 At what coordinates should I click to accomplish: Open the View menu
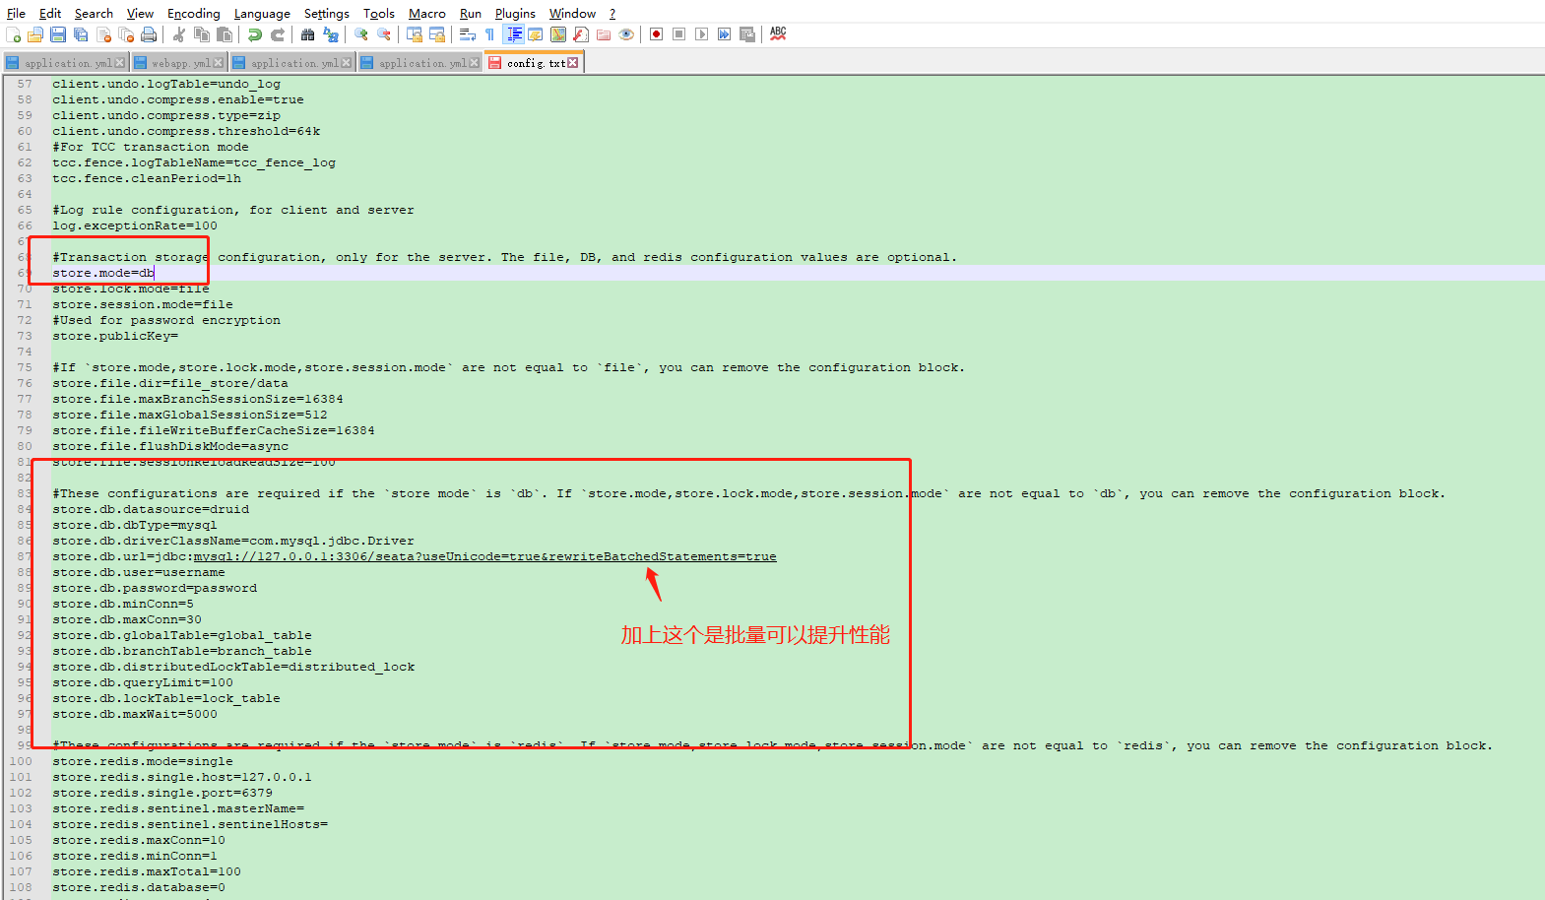click(x=140, y=14)
